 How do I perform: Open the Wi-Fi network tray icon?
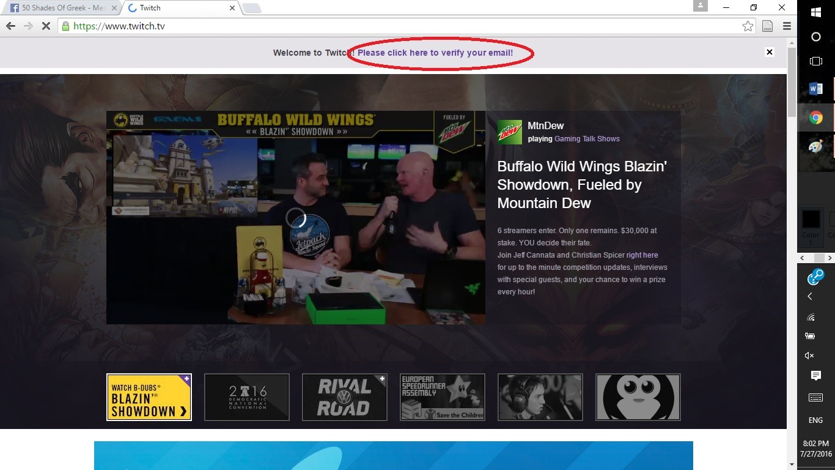coord(811,317)
